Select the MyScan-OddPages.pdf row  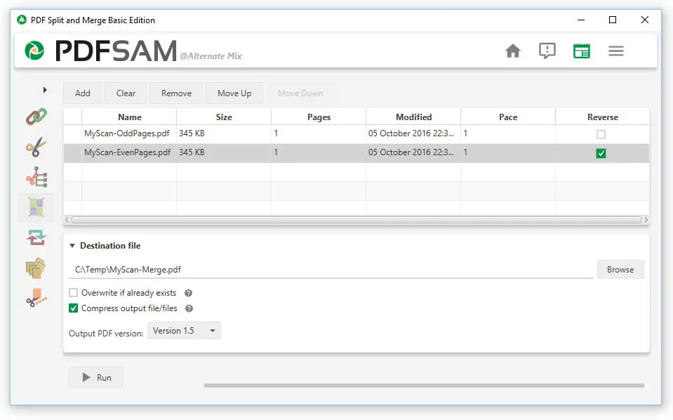click(357, 134)
